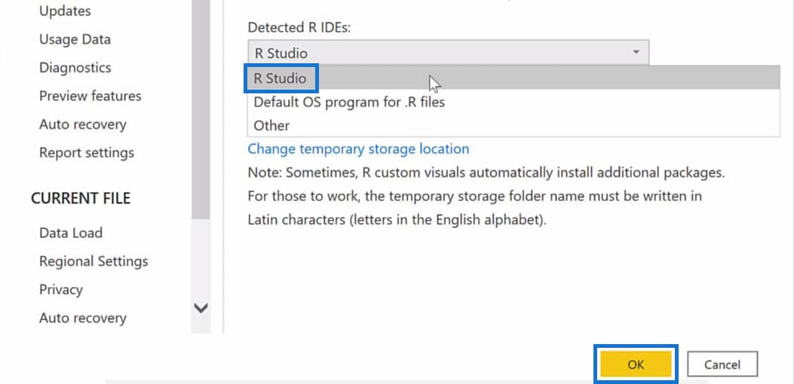Open Auto recovery below Preview features

tap(82, 124)
